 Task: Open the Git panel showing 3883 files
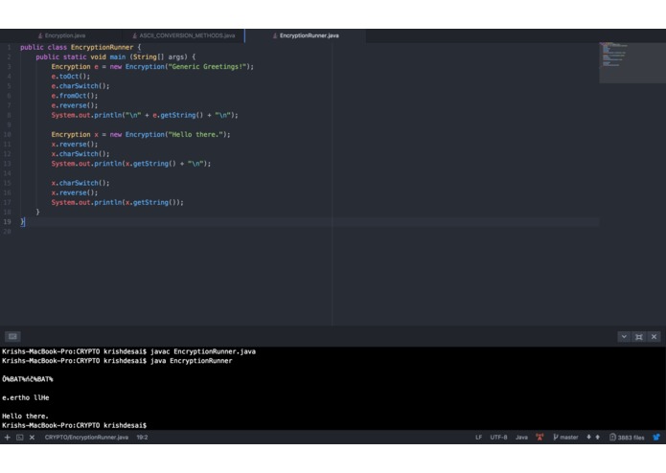627,437
